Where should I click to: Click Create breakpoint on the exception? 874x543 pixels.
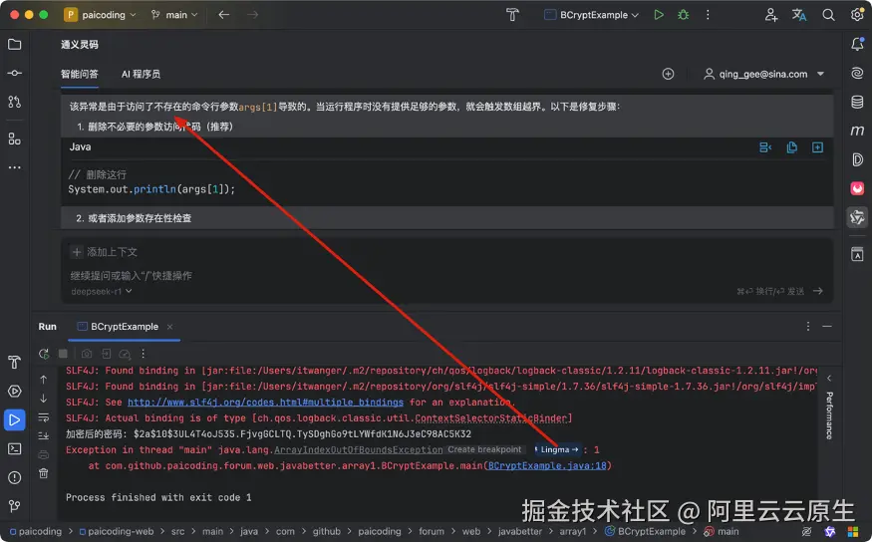(484, 450)
